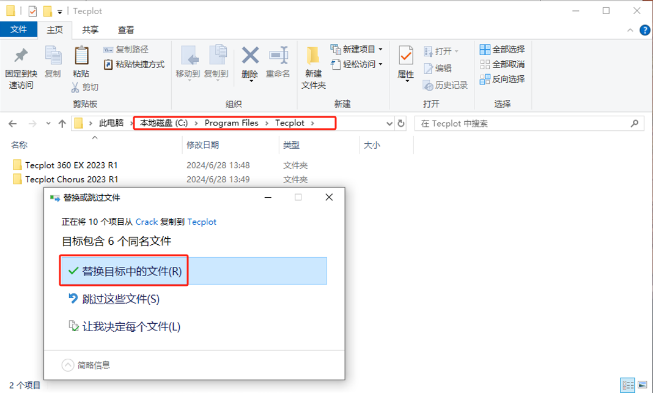Go back with the left arrow
The image size is (653, 393).
[13, 124]
